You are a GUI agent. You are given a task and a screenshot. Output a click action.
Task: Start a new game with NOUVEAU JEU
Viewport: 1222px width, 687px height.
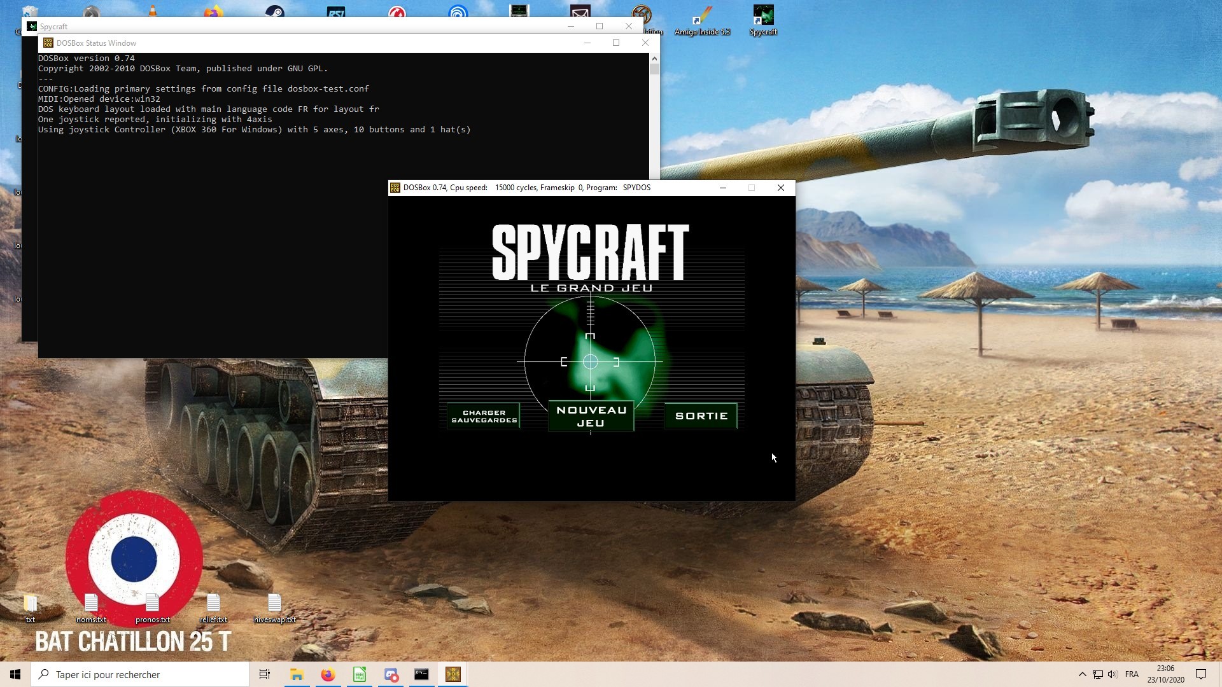point(591,417)
